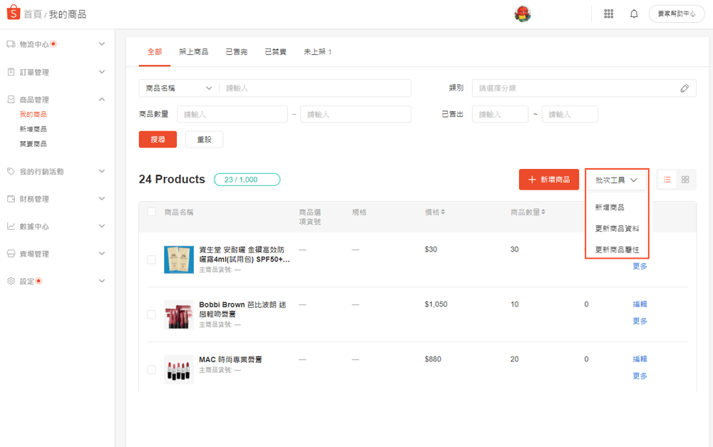Click the Bobbi Brown lipstick thumbnail

coord(179,314)
